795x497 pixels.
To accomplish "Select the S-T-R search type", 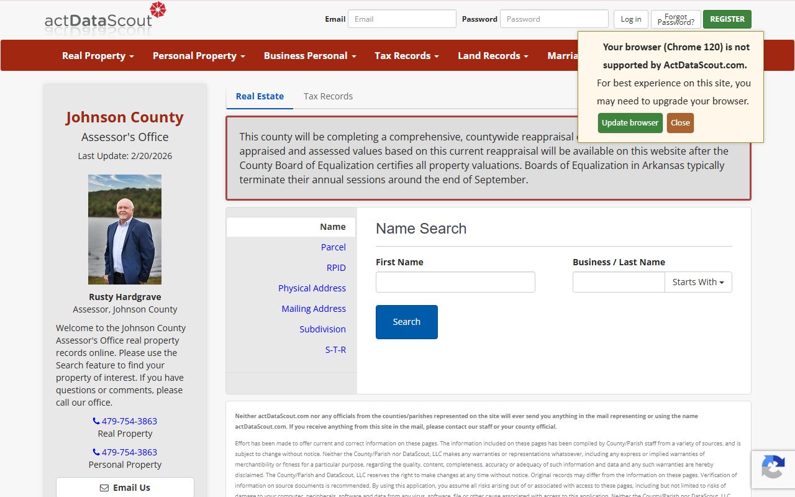I will click(x=335, y=350).
